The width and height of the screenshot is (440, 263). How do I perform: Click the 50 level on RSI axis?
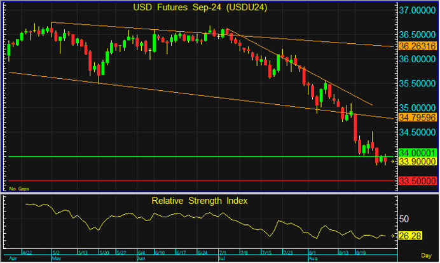(x=402, y=219)
